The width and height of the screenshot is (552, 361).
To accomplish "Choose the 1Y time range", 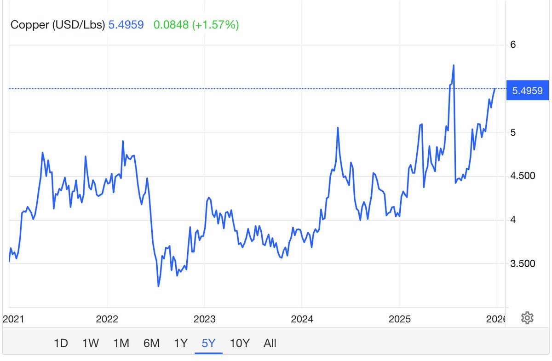I will click(181, 343).
